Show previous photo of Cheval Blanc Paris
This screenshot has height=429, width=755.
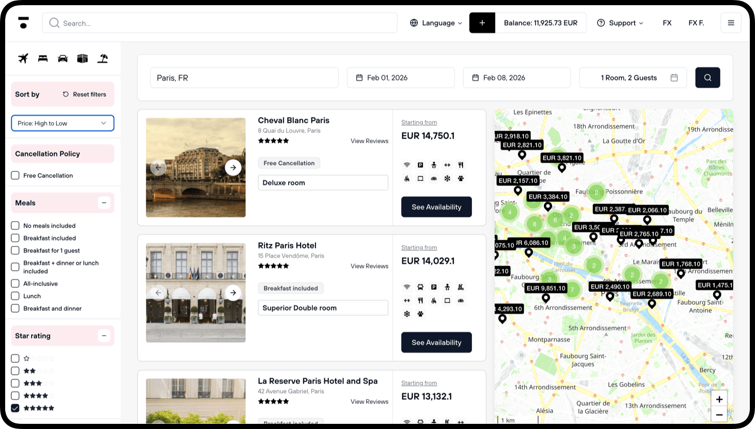(x=159, y=167)
